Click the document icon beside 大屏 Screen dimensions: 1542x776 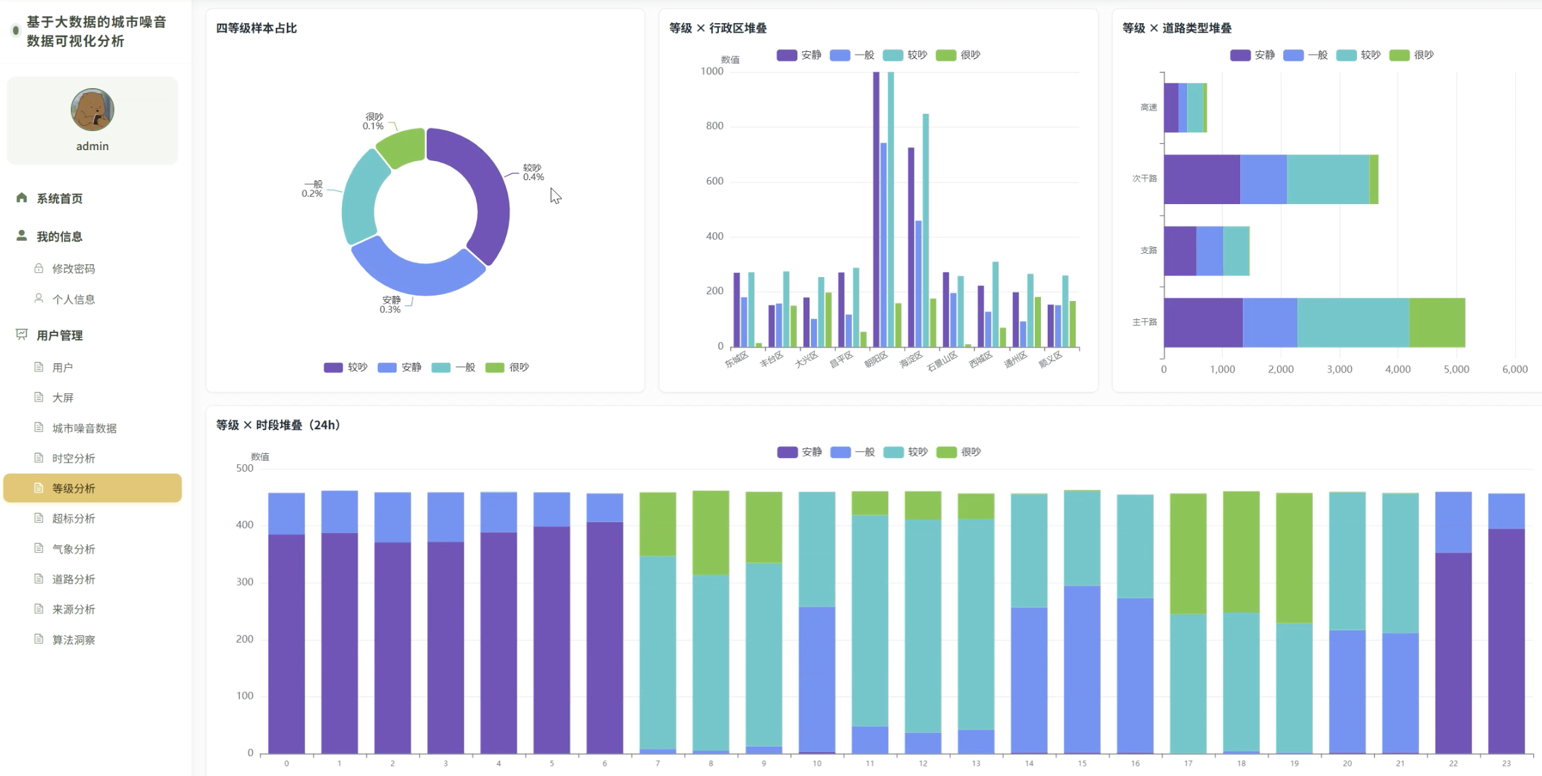coord(39,397)
